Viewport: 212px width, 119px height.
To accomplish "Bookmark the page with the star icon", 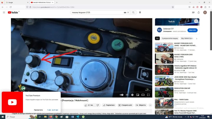I will pyautogui.click(x=173, y=7).
